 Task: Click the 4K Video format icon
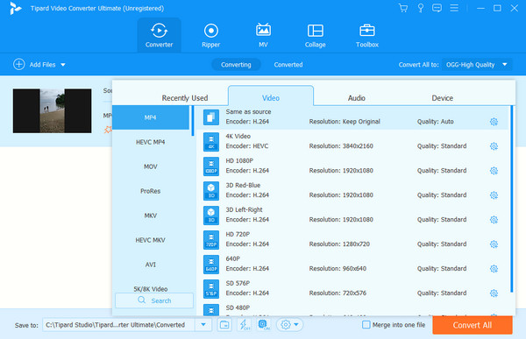click(x=211, y=142)
